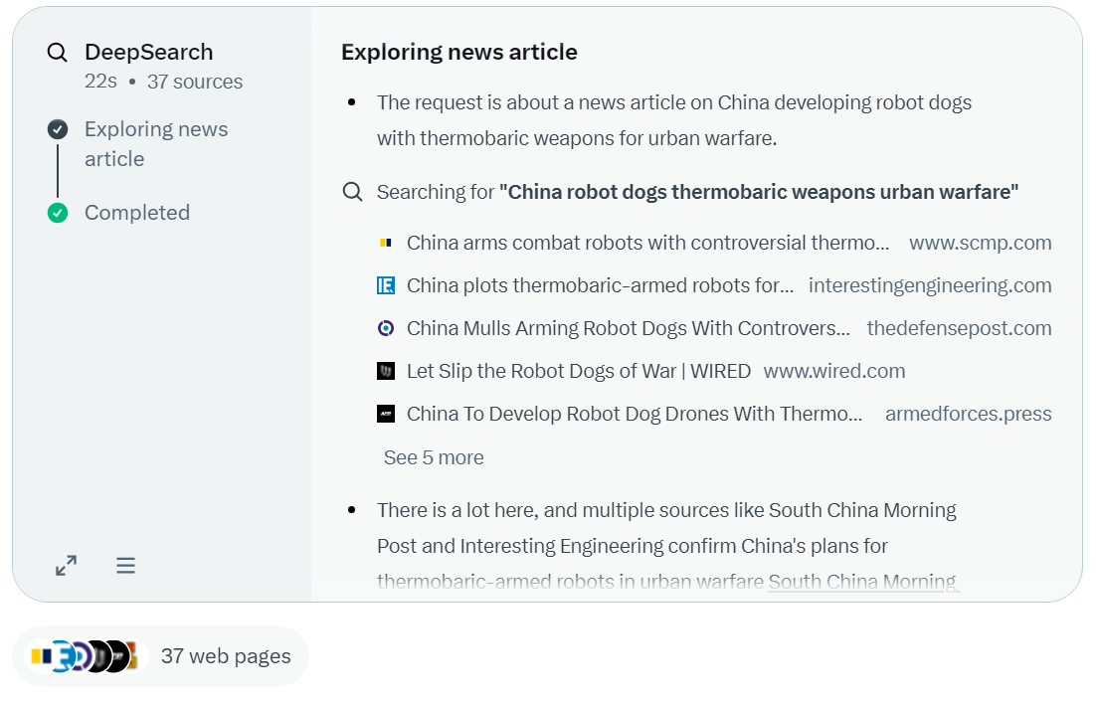Click the South China Morning citation link
Image resolution: width=1096 pixels, height=706 pixels.
(863, 582)
